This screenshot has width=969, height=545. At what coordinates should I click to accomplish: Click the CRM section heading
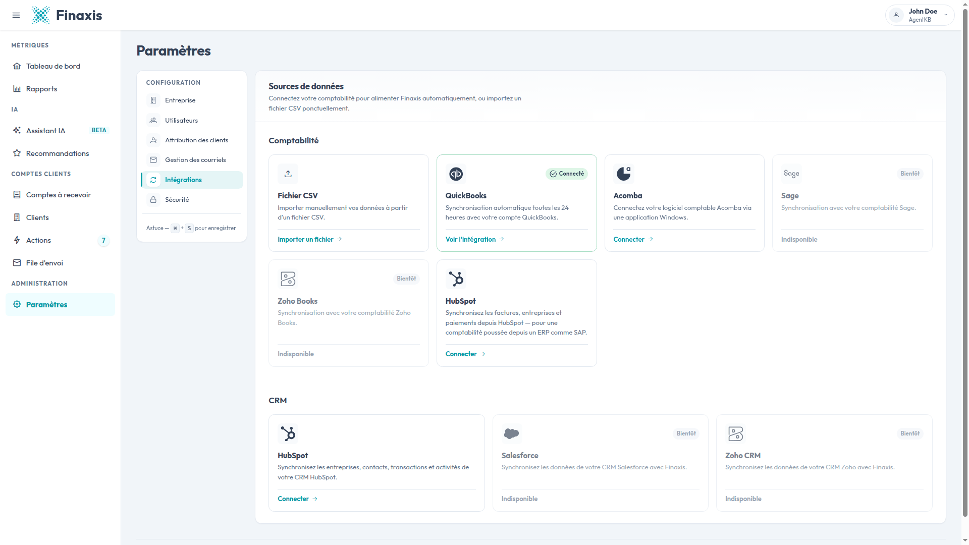coord(278,400)
